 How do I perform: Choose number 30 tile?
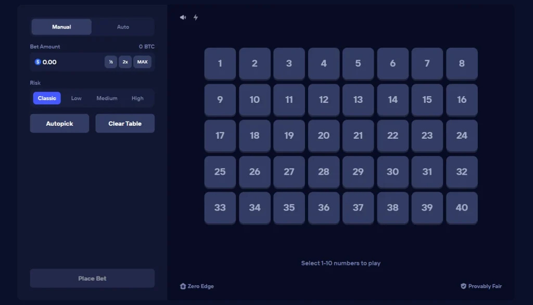[392, 172]
